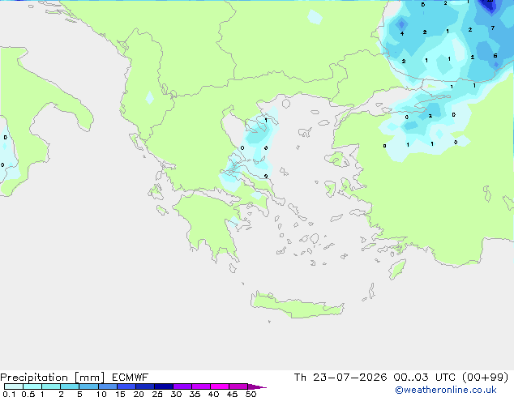Select the 5–10 mm legend swatch
Image resolution: width=514 pixels, height=397 pixels.
pyautogui.click(x=88, y=386)
